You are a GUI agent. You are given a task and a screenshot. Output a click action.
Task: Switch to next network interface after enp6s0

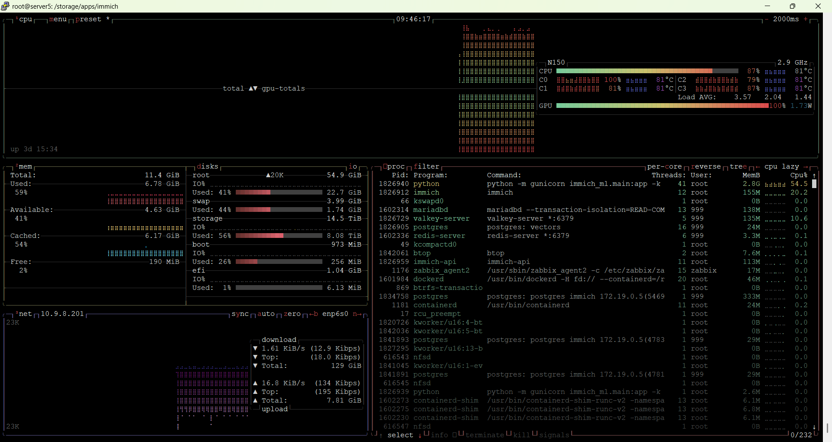point(357,314)
